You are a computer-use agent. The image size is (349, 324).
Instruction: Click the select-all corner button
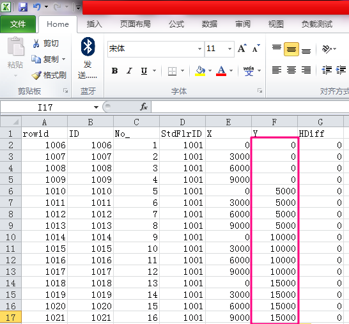tap(11, 121)
